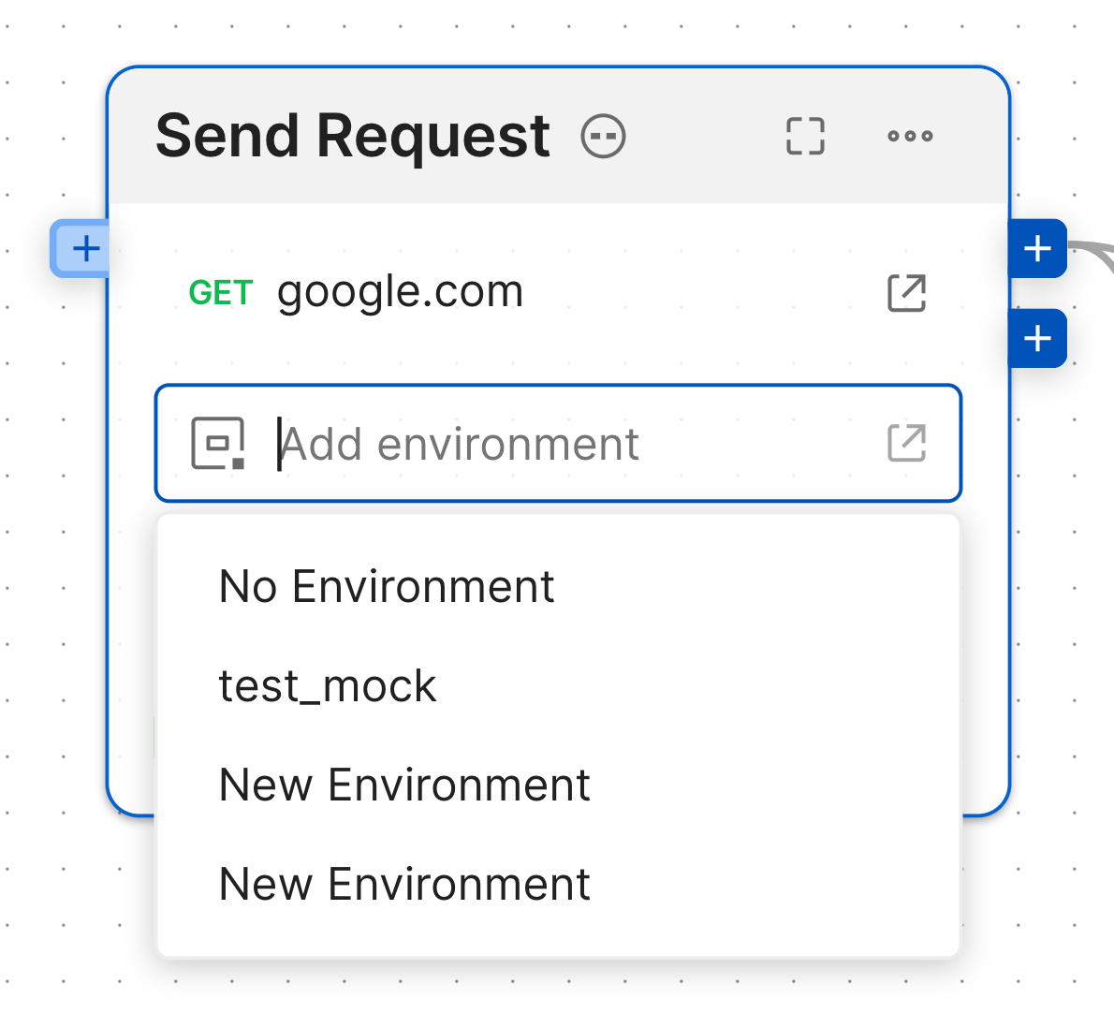
Task: Click the Send Request node title
Action: pos(352,135)
